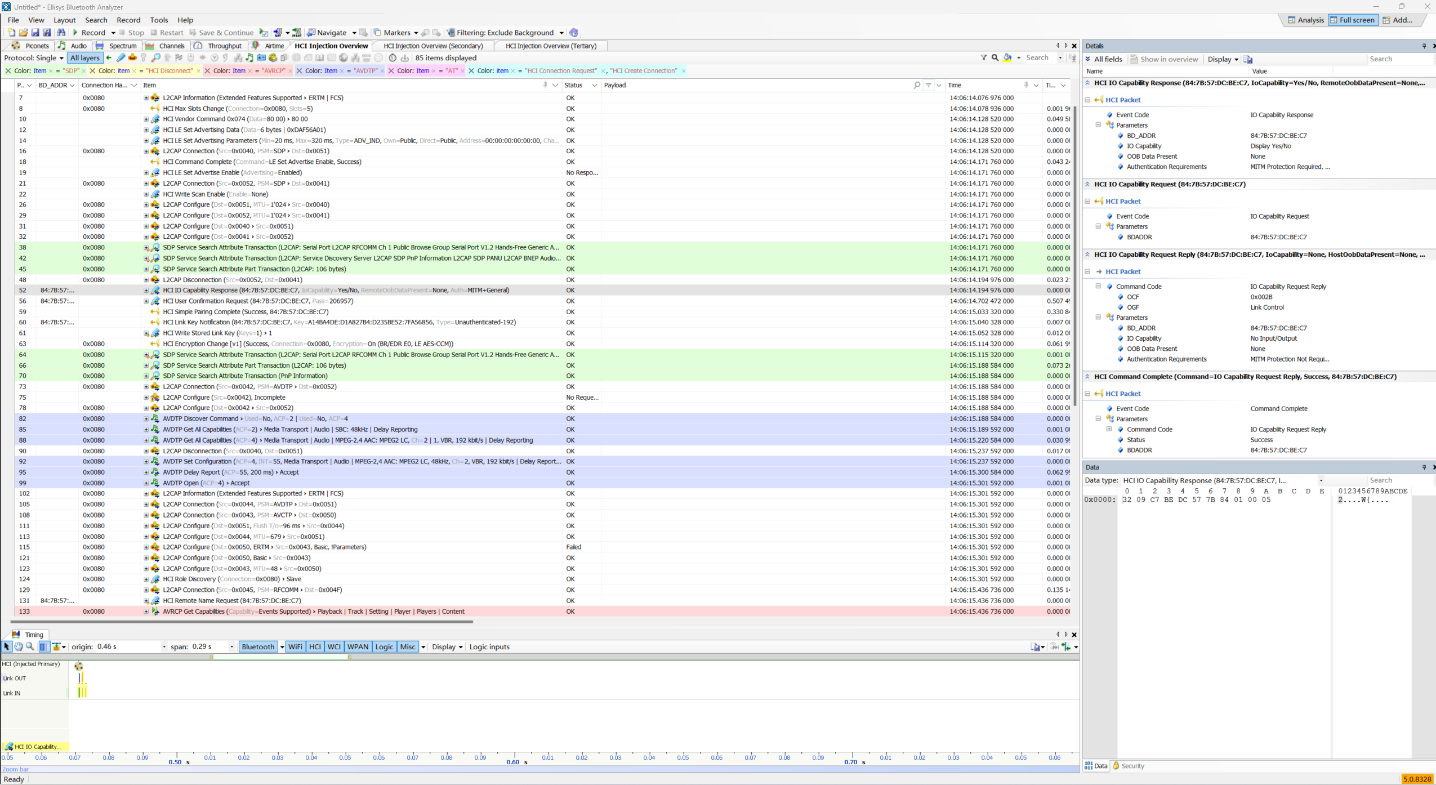Click the Save disk toolbar icon
1436x785 pixels.
35,33
